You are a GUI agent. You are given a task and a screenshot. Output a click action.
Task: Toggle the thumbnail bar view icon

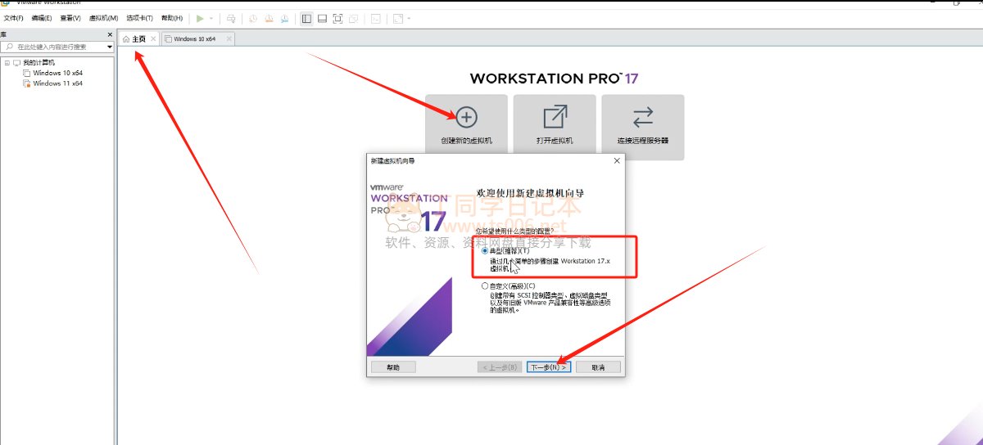[322, 18]
